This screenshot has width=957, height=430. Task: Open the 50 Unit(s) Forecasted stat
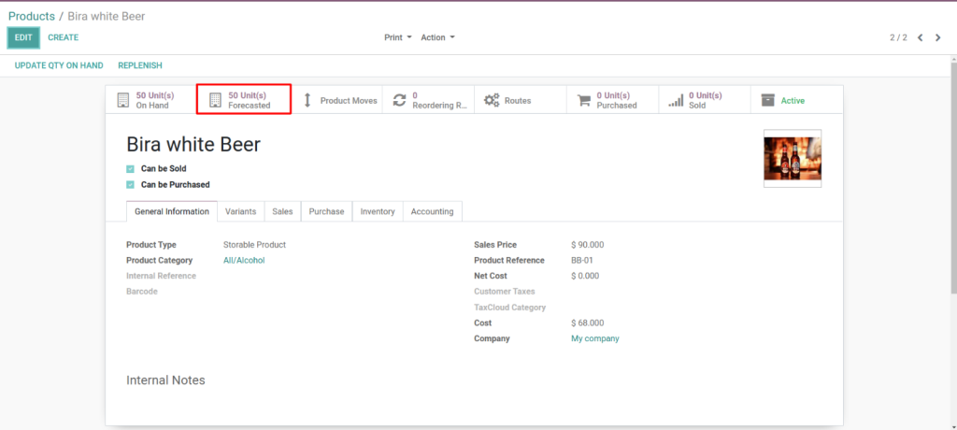pyautogui.click(x=244, y=100)
